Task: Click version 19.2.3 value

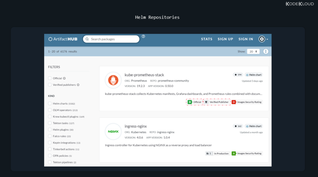Action: click(x=141, y=86)
